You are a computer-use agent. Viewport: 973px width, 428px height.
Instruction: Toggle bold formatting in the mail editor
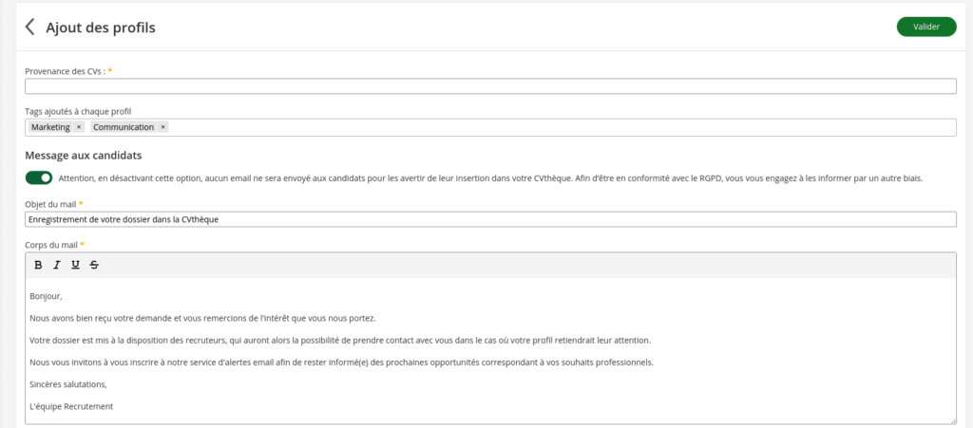(x=38, y=265)
